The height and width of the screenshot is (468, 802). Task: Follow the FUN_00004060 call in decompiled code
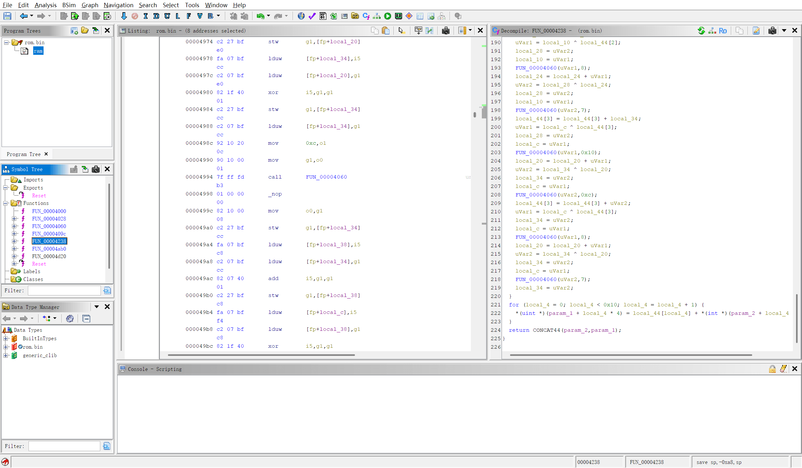point(535,68)
